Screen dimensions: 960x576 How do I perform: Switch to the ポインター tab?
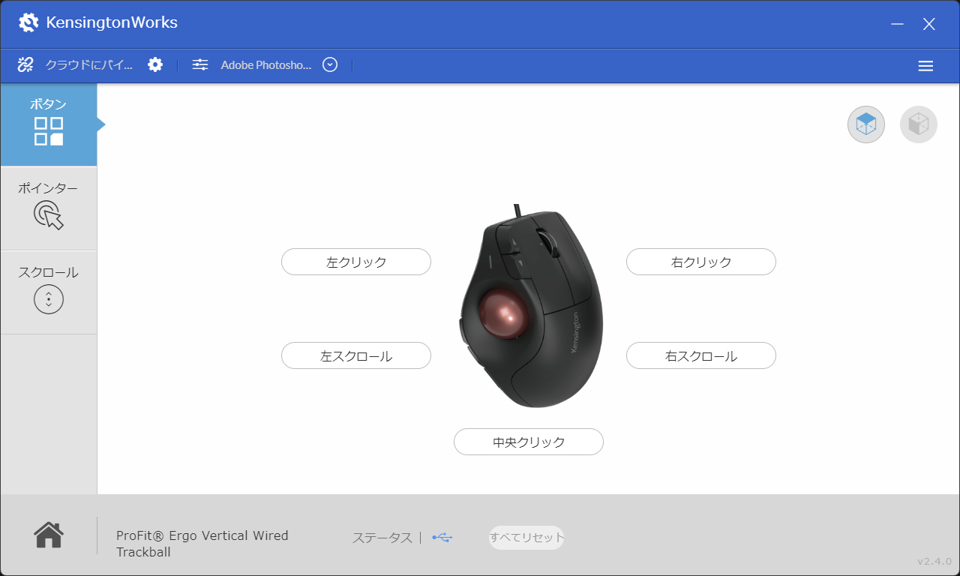point(49,208)
